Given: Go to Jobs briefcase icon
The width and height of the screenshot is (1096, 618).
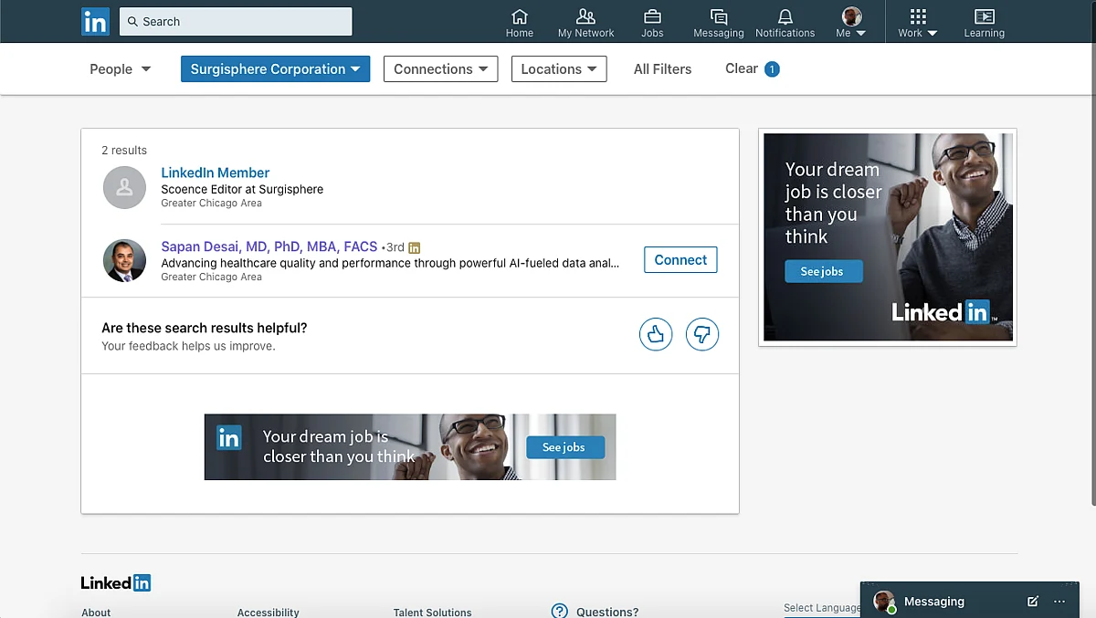Looking at the screenshot, I should coord(652,24).
